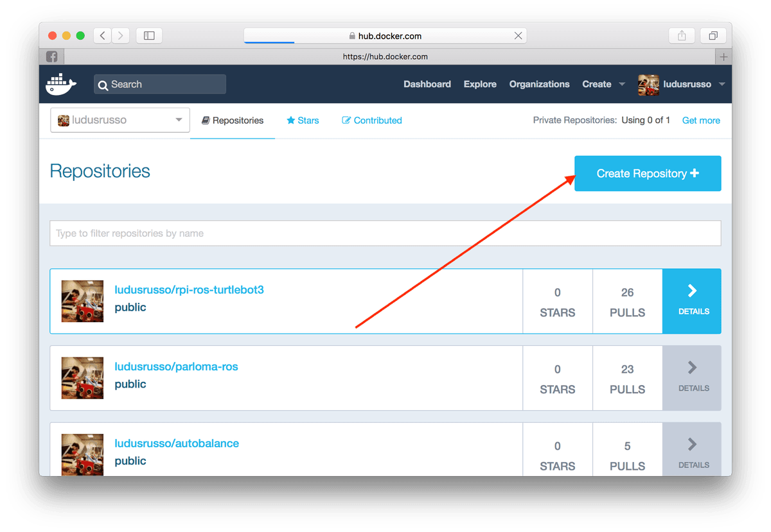Click the Share icon in the browser toolbar
This screenshot has height=532, width=771.
[682, 35]
